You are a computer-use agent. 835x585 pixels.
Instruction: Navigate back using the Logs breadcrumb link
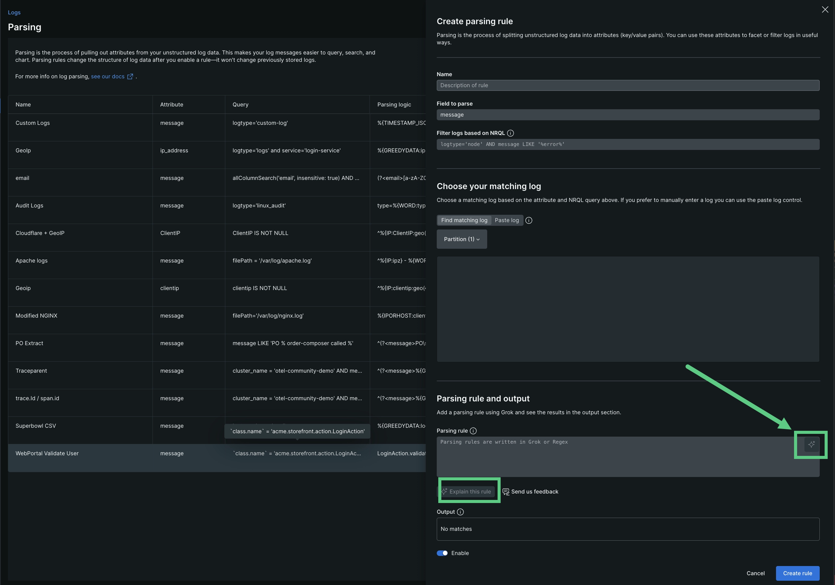point(14,12)
